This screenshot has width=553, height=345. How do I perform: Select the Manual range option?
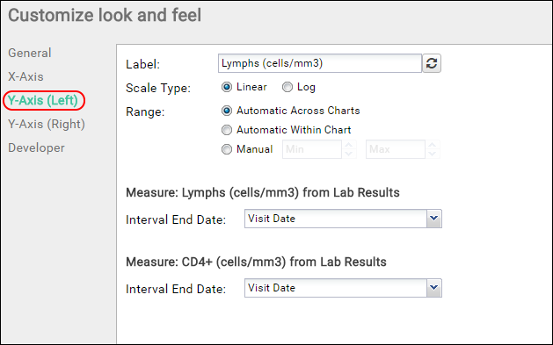[x=227, y=149]
